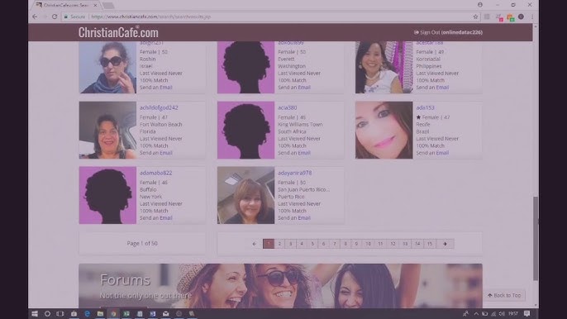The height and width of the screenshot is (319, 567).
Task: Open File Explorer from the taskbar
Action: pyautogui.click(x=100, y=313)
